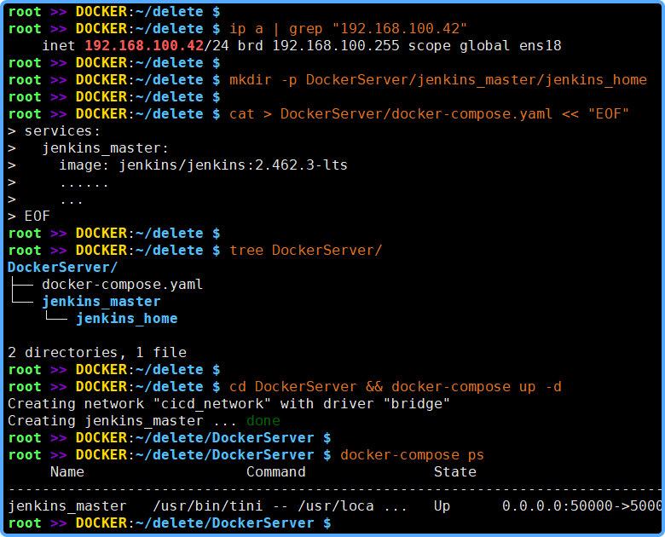This screenshot has height=537, width=665.
Task: Click the Command column header
Action: (x=275, y=472)
